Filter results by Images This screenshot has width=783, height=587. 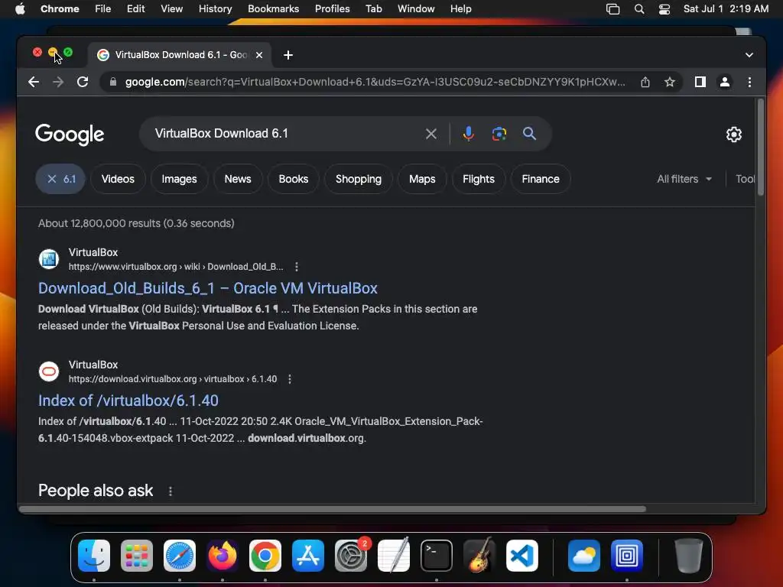point(179,179)
